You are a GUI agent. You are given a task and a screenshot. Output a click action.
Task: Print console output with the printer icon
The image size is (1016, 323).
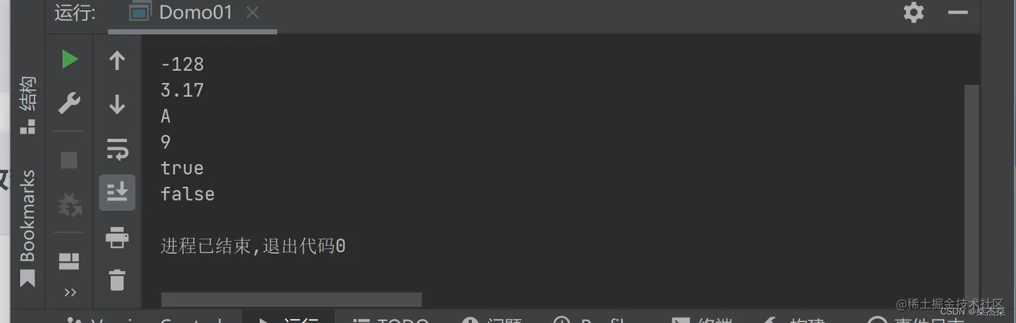tap(117, 237)
